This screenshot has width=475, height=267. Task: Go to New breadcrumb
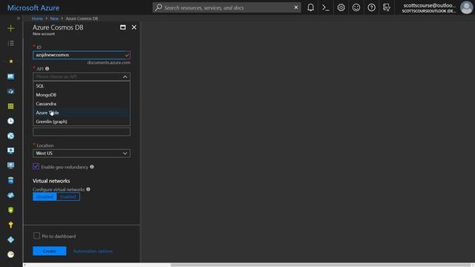pos(54,19)
